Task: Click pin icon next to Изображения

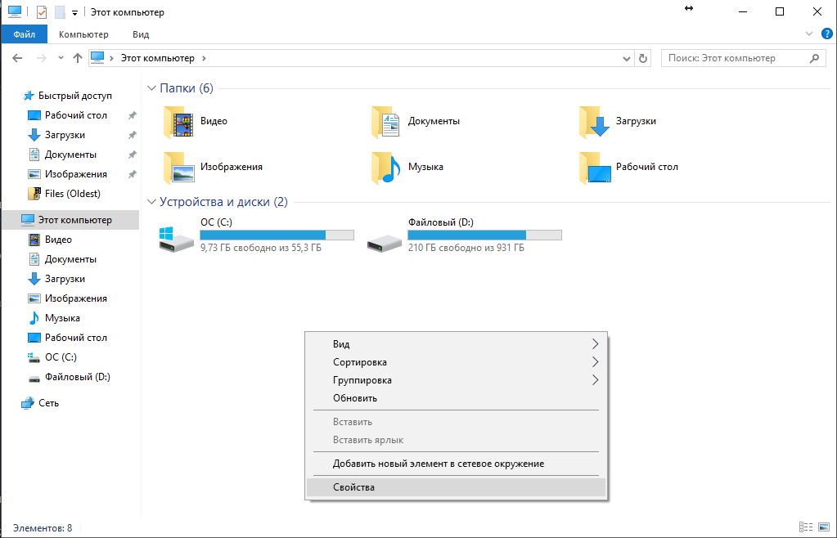Action: (x=132, y=174)
